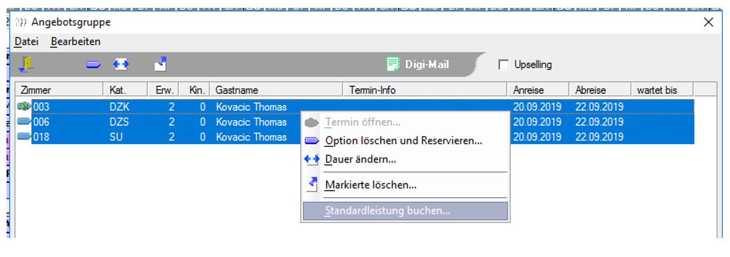Screen dimensions: 730x257
Task: Sort by Anreise column header
Action: coord(537,90)
